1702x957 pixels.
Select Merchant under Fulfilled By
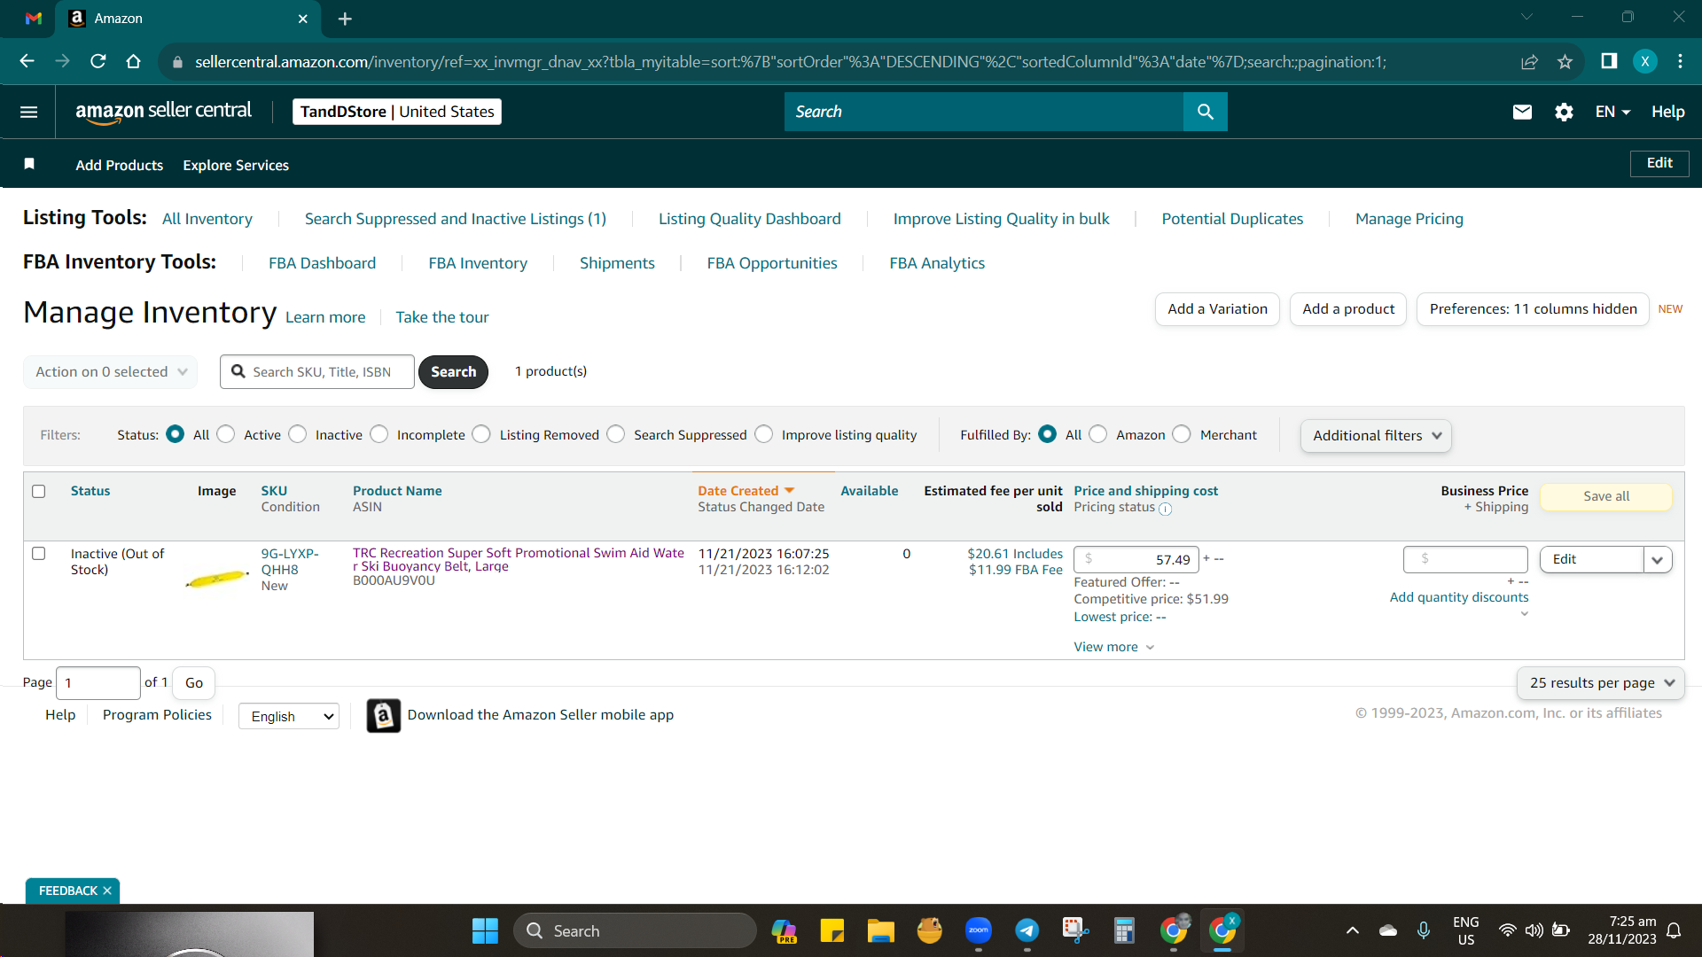[1183, 434]
